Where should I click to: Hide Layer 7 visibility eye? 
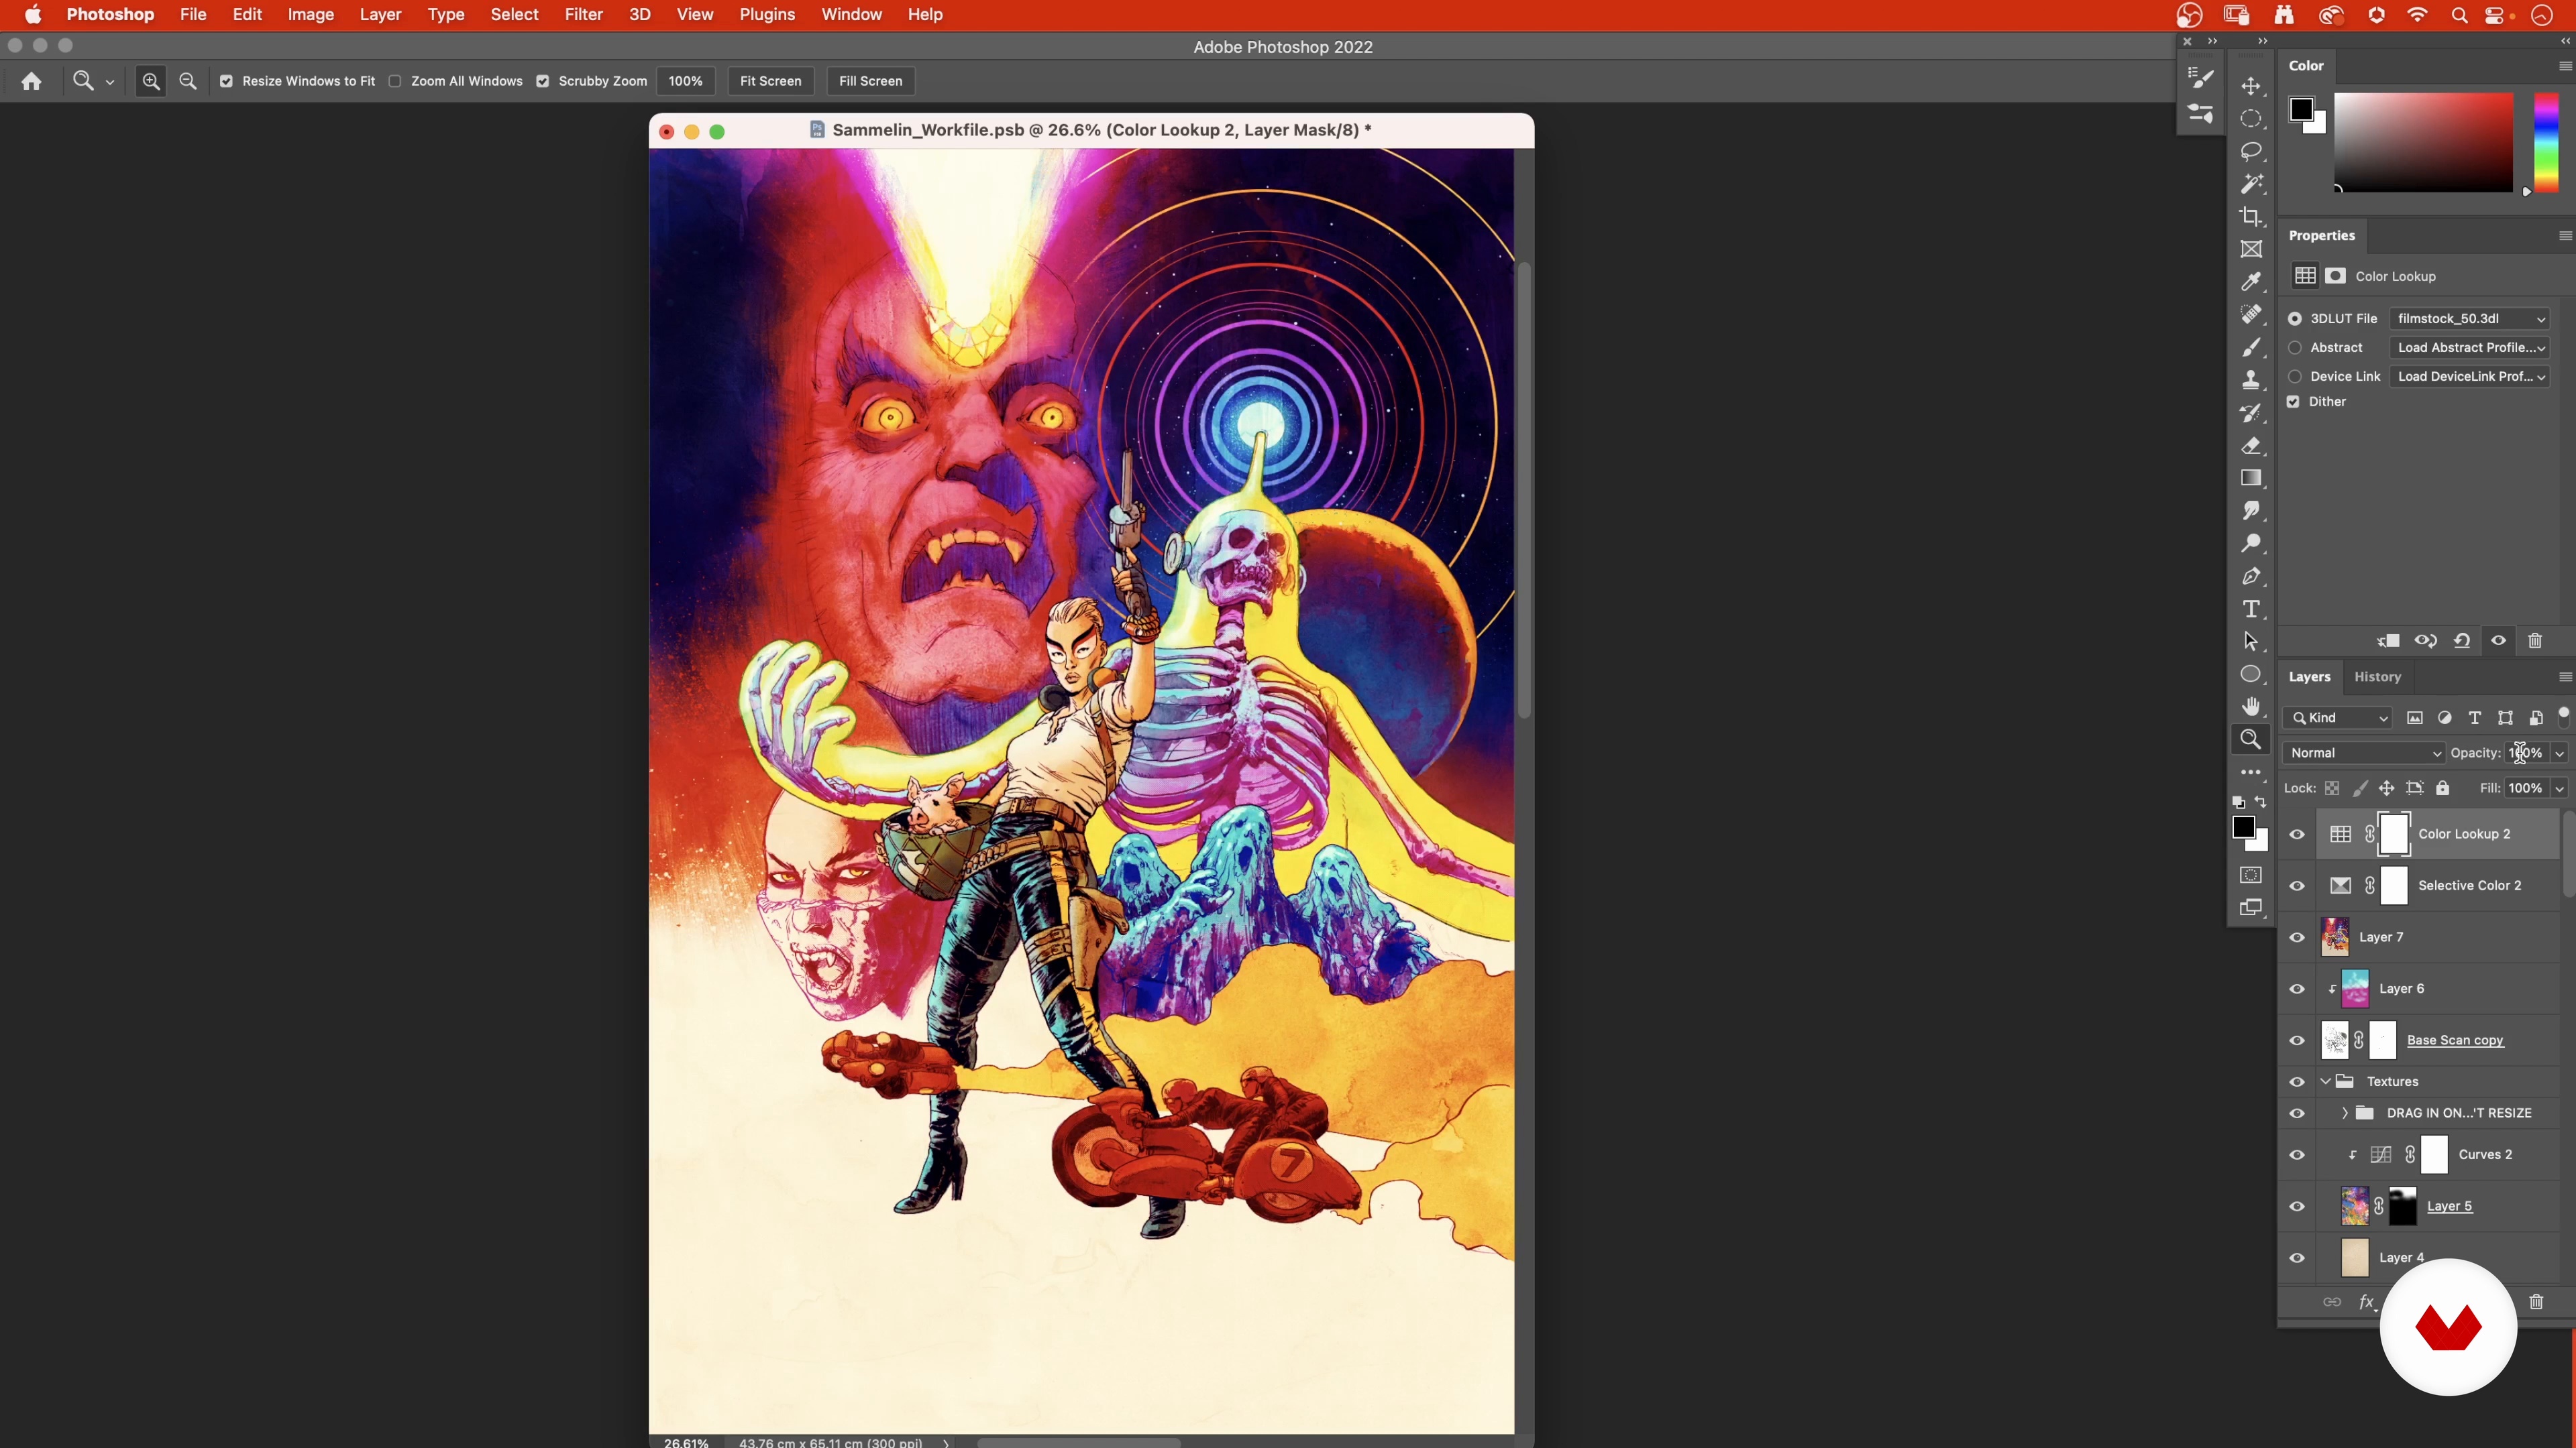point(2297,937)
